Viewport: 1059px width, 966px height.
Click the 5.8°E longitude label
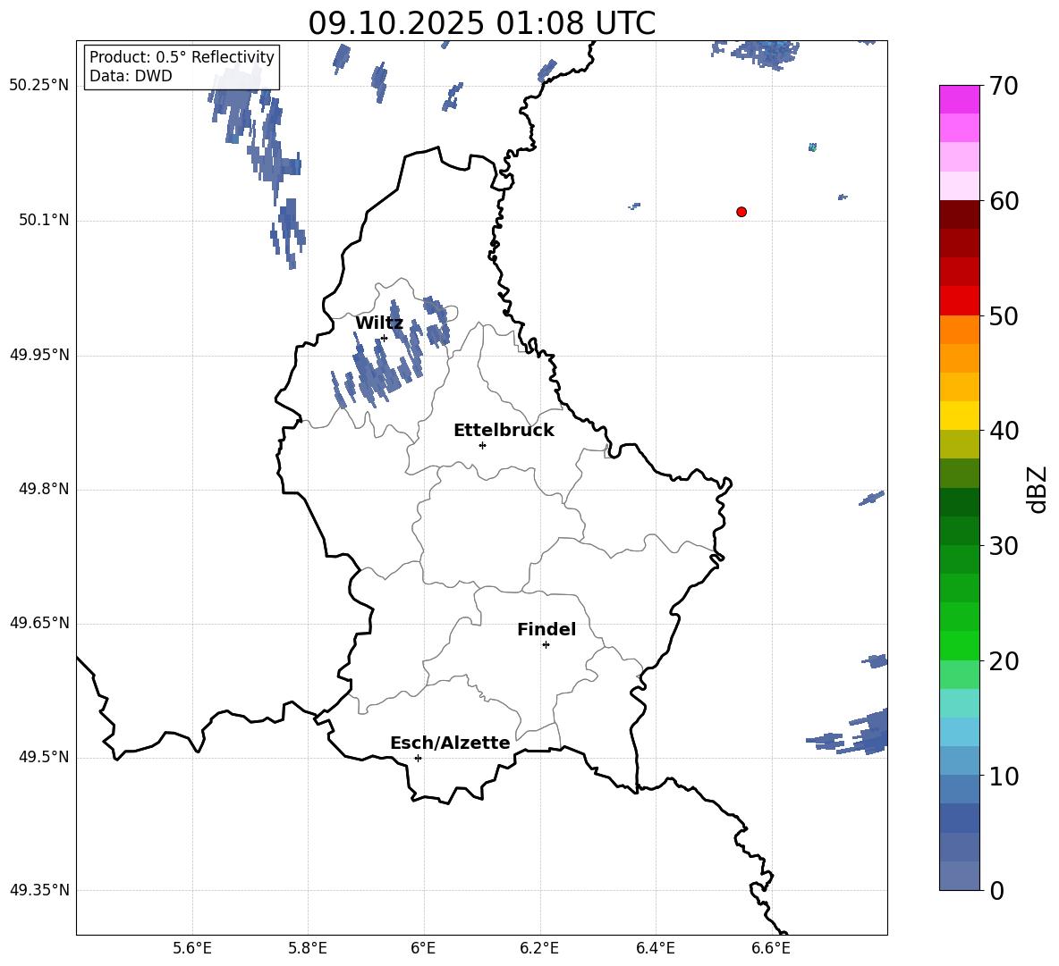tap(308, 948)
